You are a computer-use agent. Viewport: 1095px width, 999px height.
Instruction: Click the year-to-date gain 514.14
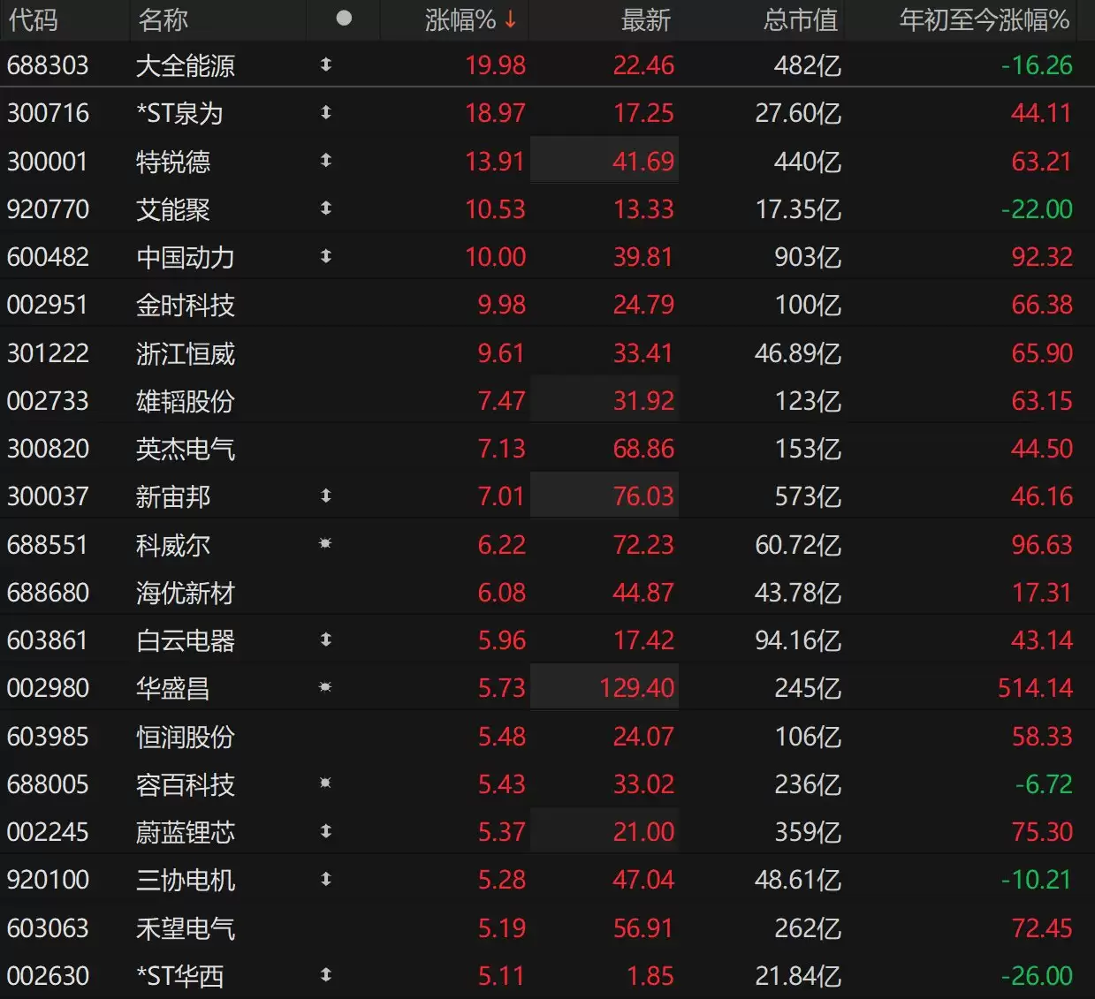[x=1035, y=688]
